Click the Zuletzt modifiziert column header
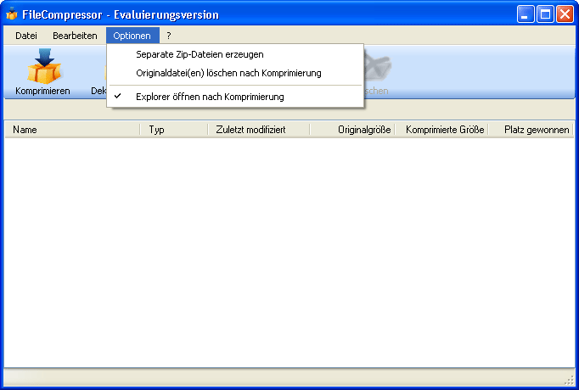Viewport: 579px width, 390px height. click(x=259, y=130)
